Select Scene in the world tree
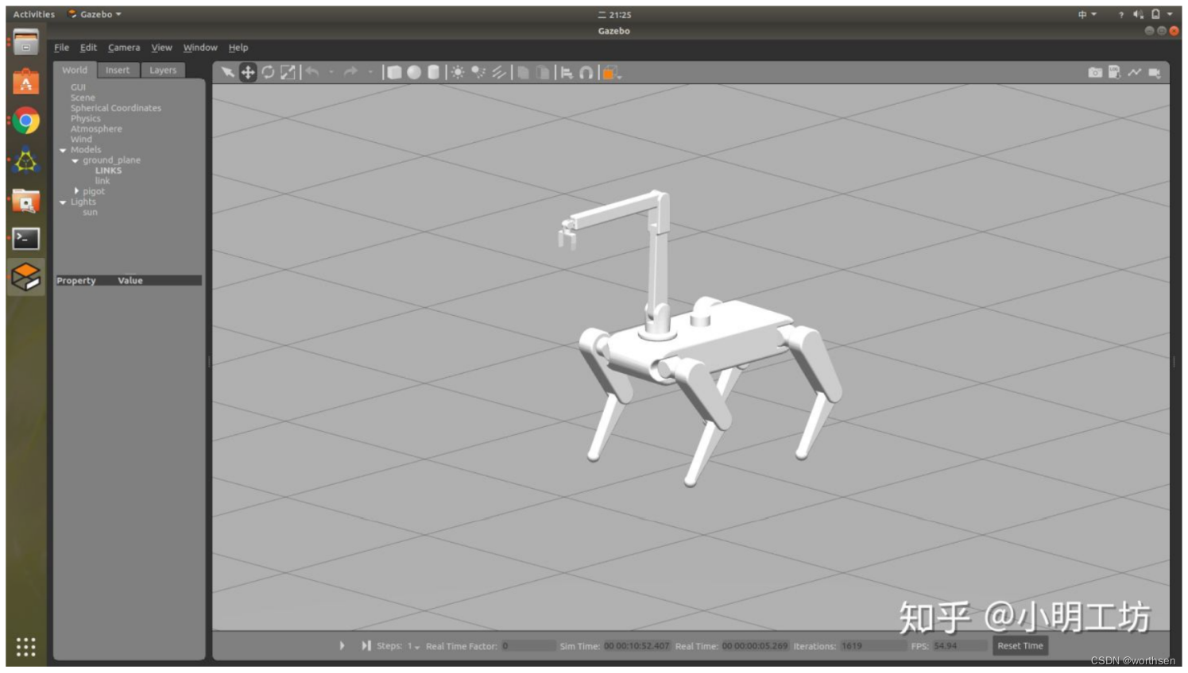The width and height of the screenshot is (1188, 673). 83,98
